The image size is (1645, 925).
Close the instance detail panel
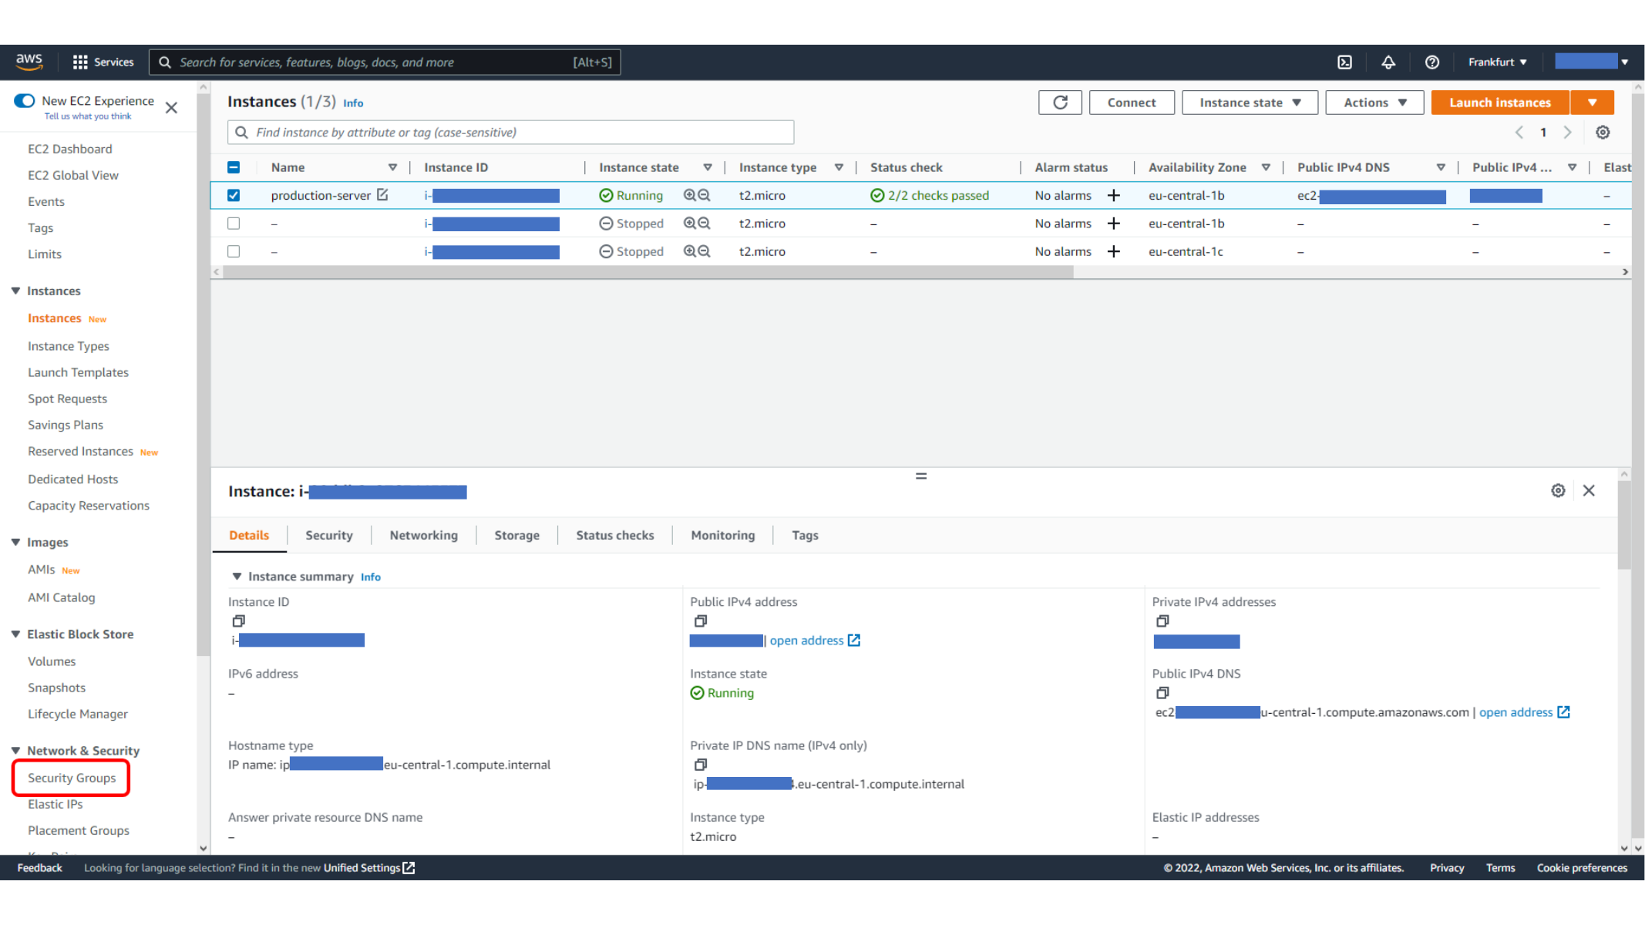tap(1589, 490)
